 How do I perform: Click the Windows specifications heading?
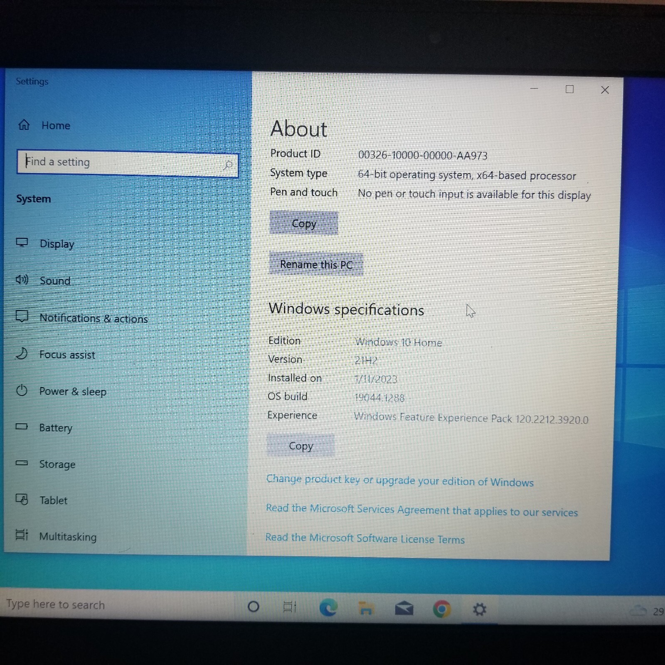click(346, 310)
